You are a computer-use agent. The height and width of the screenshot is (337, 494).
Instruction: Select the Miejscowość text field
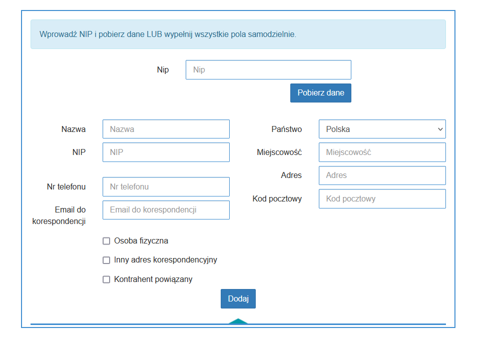point(382,152)
